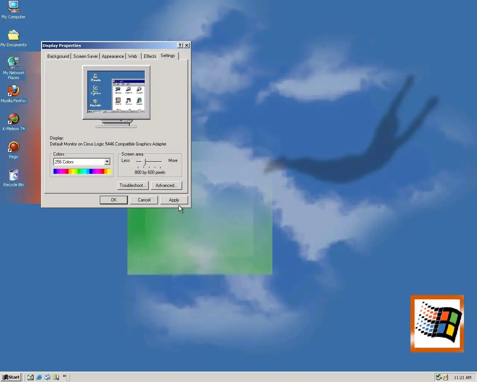Switch to the Web tab
477x382 pixels.
[133, 56]
